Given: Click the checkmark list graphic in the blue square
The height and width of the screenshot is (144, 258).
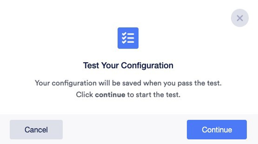Looking at the screenshot, I should tap(128, 38).
